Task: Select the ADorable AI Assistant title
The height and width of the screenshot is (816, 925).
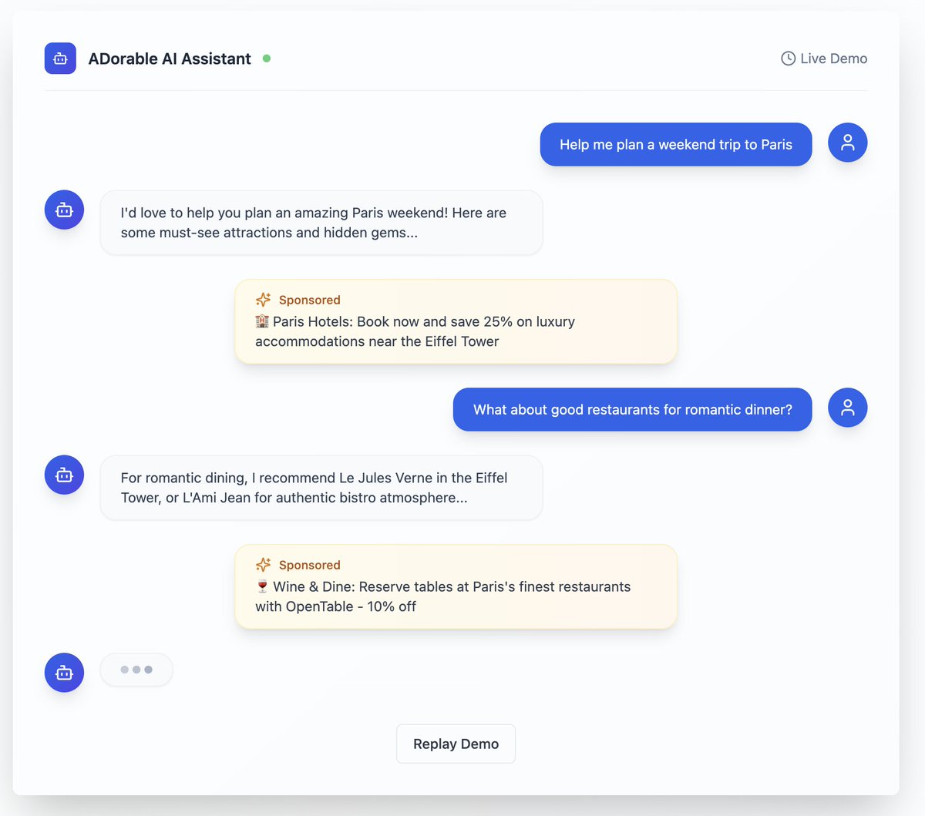Action: [x=170, y=58]
